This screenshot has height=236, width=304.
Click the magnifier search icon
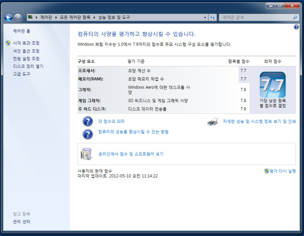coord(295,17)
